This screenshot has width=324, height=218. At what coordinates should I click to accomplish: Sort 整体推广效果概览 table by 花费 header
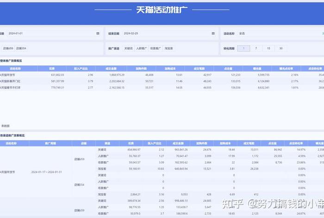click(52, 69)
